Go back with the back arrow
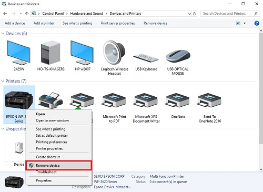 point(5,14)
